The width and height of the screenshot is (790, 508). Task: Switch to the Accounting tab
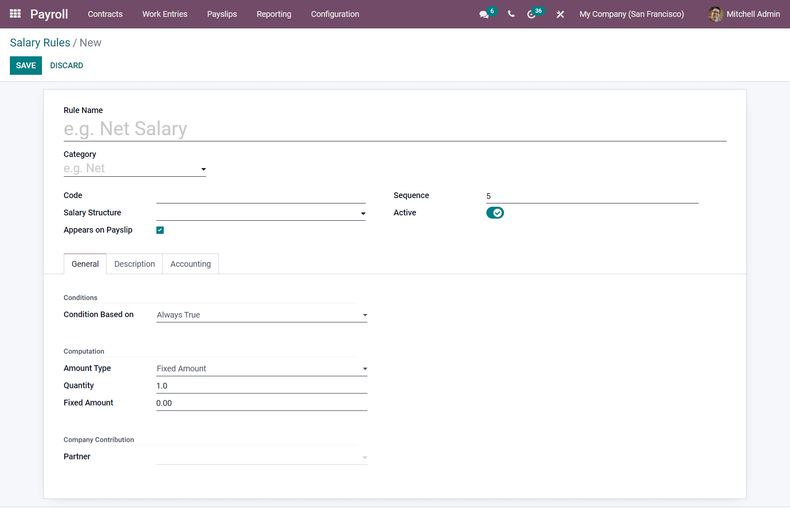pyautogui.click(x=190, y=263)
